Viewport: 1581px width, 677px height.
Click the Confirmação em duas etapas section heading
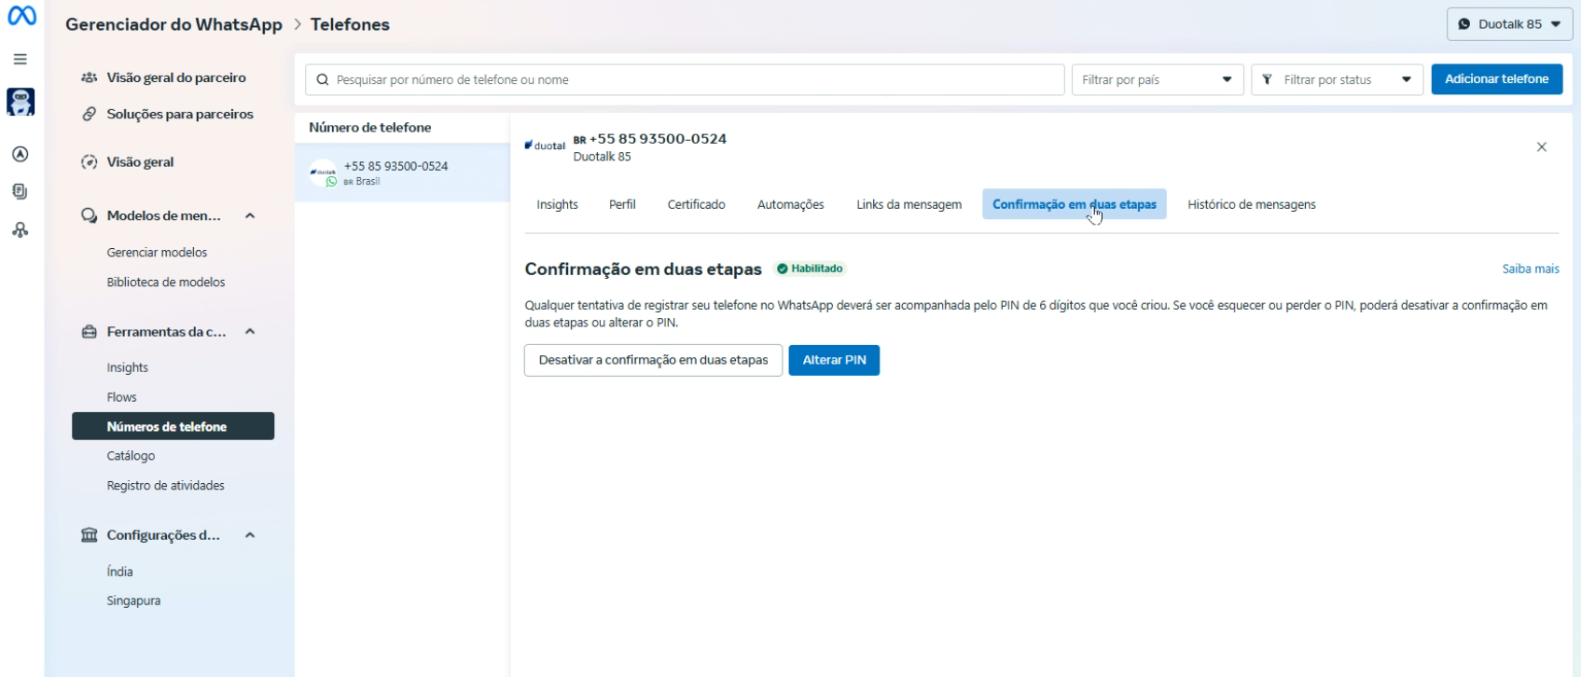pos(644,269)
